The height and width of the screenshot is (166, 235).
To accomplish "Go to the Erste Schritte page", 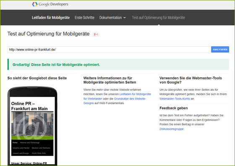I will tap(84, 18).
